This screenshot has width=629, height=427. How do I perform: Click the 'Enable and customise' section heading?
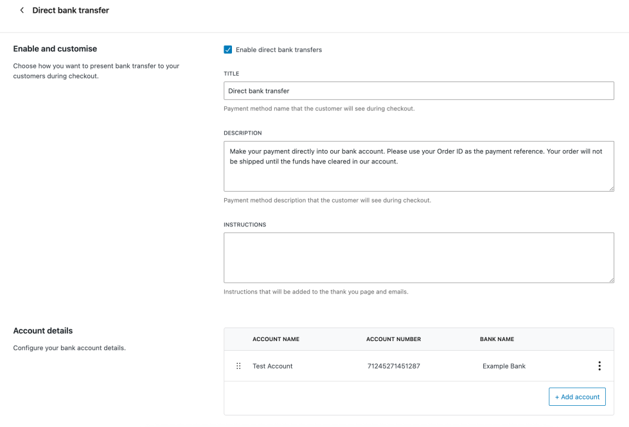pos(55,49)
